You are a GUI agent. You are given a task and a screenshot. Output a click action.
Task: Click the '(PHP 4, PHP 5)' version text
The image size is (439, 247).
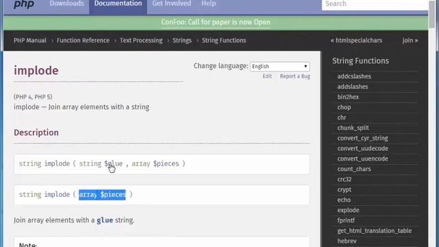coord(33,97)
